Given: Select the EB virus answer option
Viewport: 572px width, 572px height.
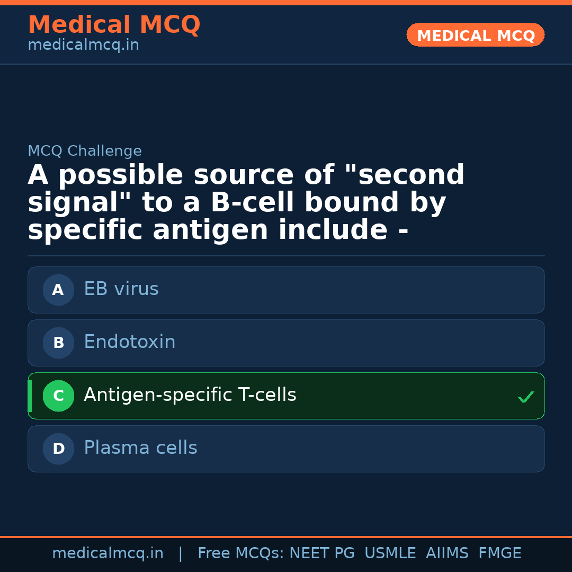Looking at the screenshot, I should 286,290.
